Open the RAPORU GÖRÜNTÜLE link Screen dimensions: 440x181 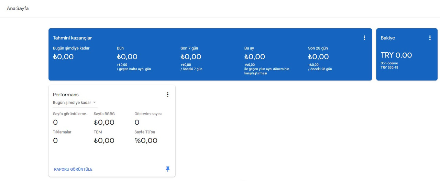tap(73, 169)
